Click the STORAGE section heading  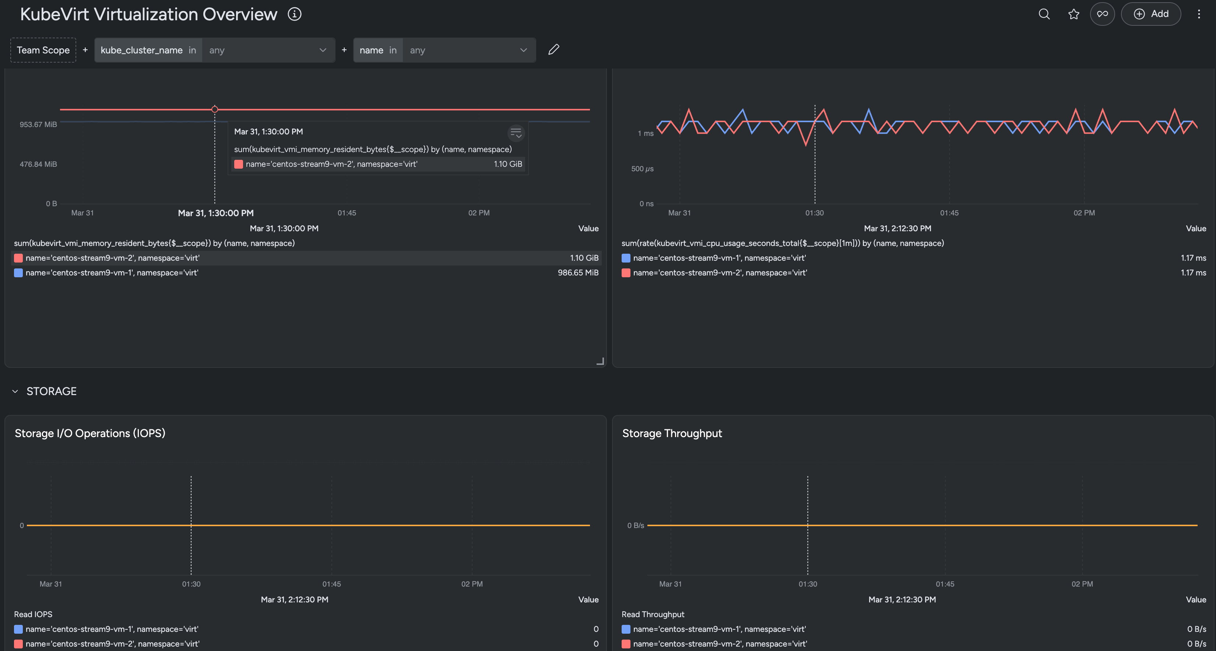tap(52, 391)
